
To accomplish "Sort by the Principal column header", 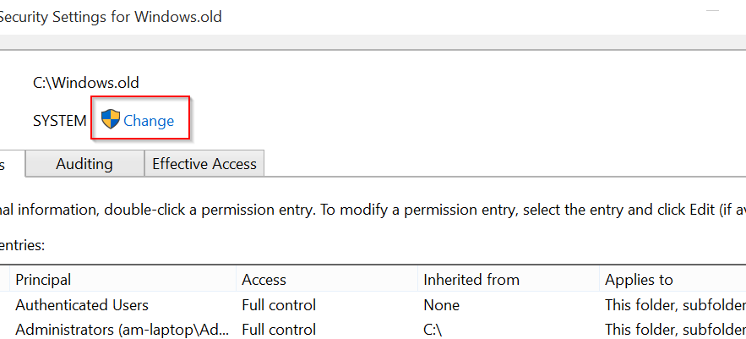I will tap(43, 279).
